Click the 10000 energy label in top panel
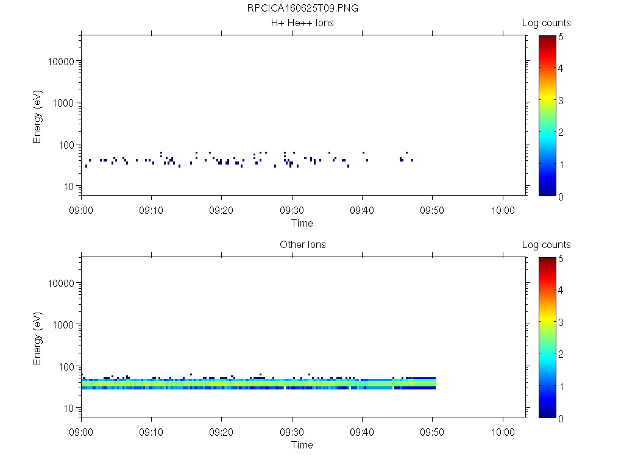Viewport: 624px width, 468px height. click(61, 62)
